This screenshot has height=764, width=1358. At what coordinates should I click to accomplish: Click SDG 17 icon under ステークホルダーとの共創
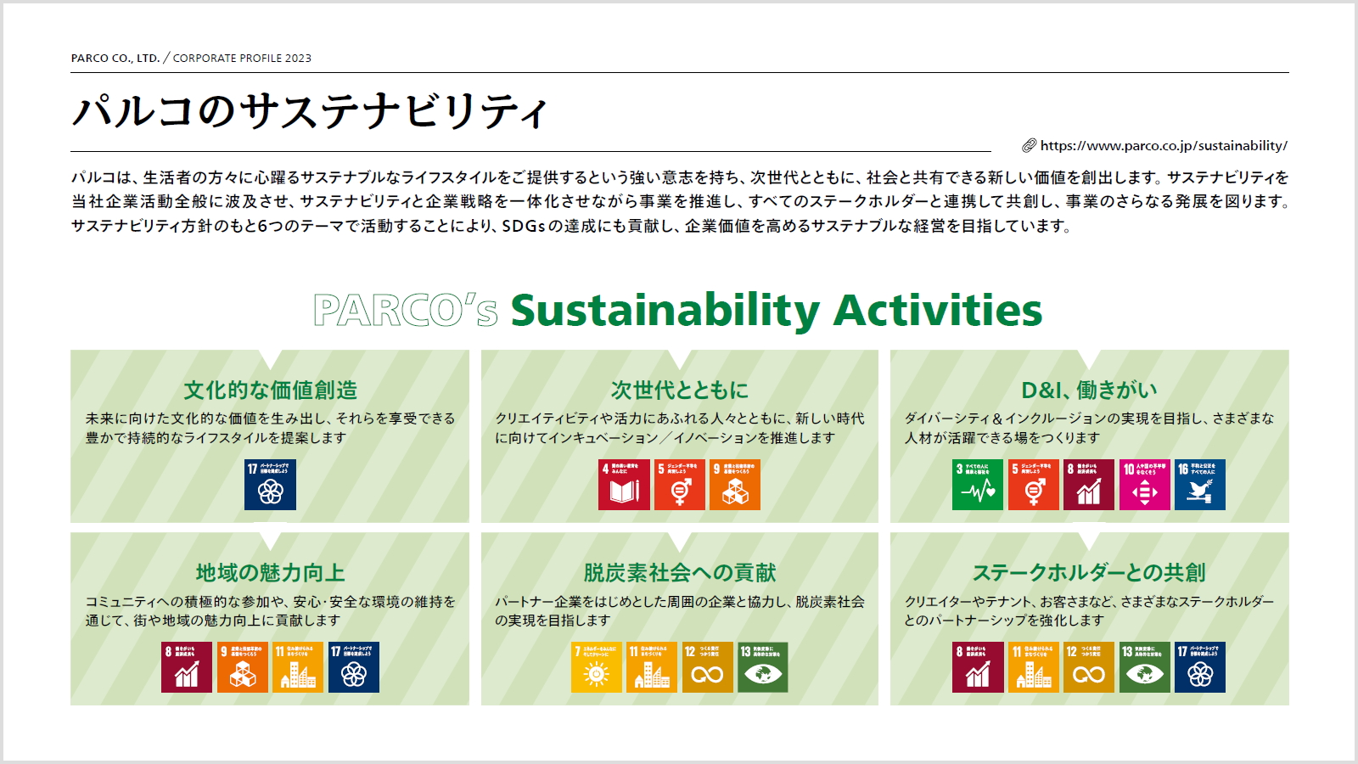coord(1200,667)
